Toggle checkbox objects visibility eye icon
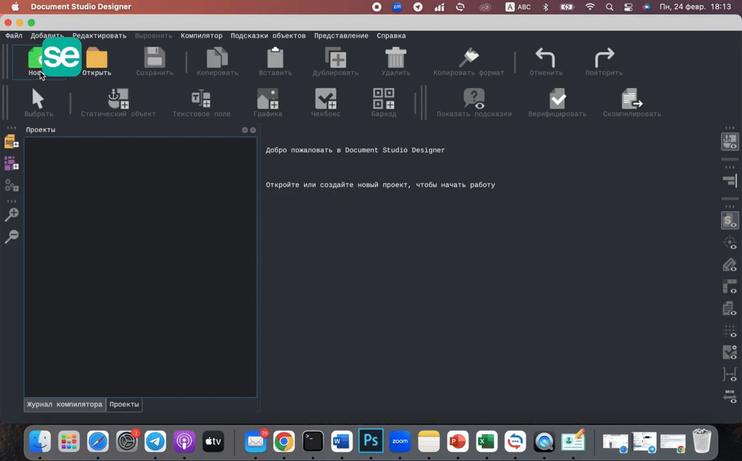Image resolution: width=742 pixels, height=461 pixels. [x=730, y=352]
